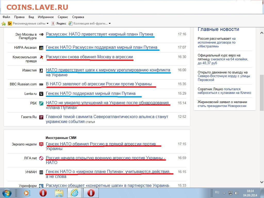Open the Справка menu
Screen dimensions: 264x198
coord(78,17)
